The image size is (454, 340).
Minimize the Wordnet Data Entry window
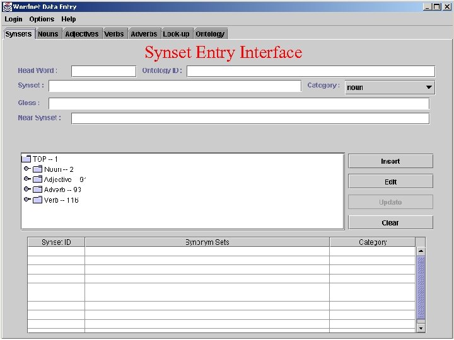click(427, 7)
